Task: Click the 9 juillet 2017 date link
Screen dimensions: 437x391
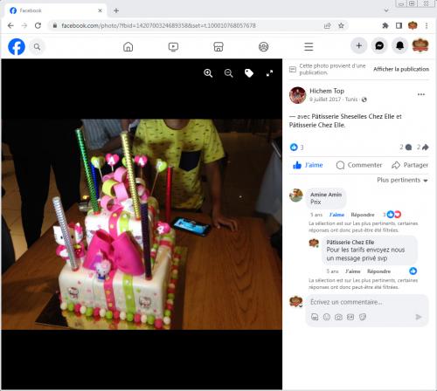Action: click(x=325, y=99)
